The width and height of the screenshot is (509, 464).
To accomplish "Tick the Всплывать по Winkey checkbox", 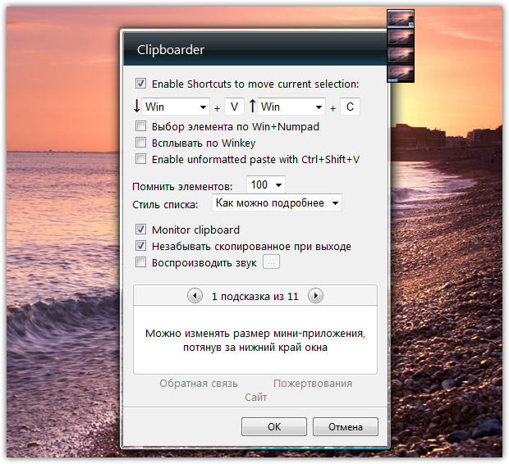I will tap(140, 143).
